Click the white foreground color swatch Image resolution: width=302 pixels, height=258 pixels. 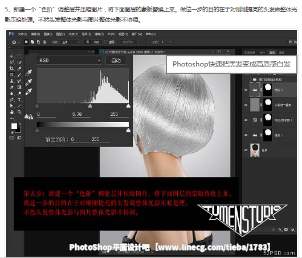pyautogui.click(x=14, y=126)
